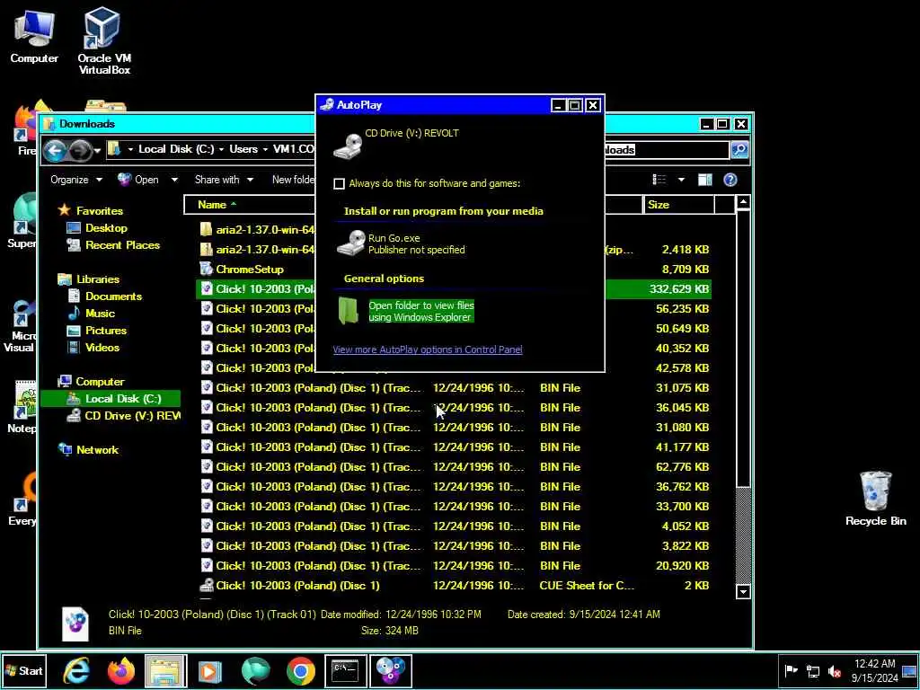Open Recent Places in navigation pane
920x690 pixels.
(122, 245)
